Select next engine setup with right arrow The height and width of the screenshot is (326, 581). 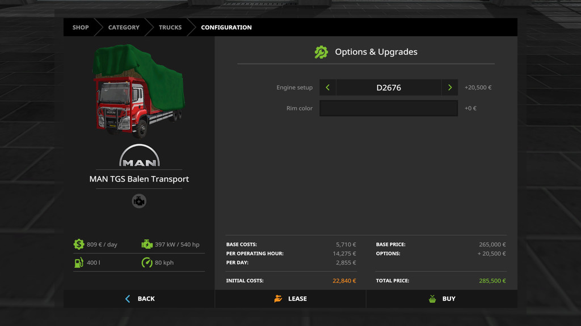450,88
